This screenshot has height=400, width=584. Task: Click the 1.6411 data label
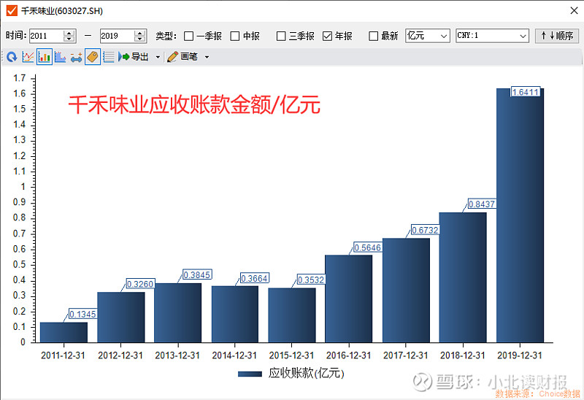click(525, 92)
